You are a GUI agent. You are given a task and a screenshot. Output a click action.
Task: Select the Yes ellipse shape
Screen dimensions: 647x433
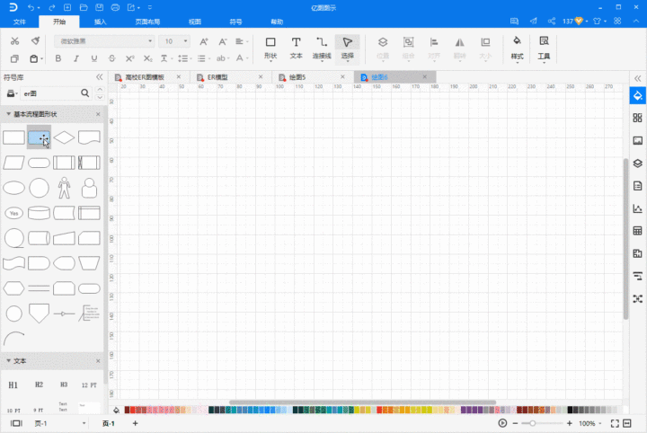(14, 213)
